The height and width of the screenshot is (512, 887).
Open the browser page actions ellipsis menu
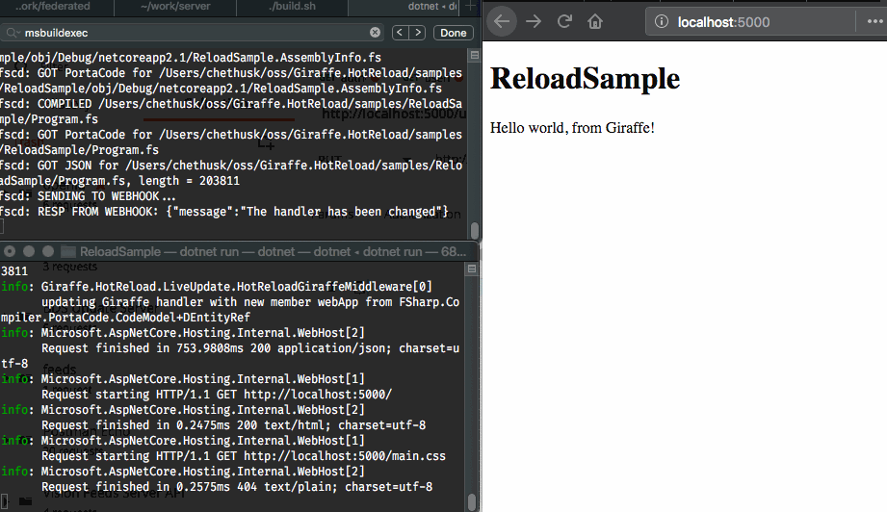tap(875, 22)
